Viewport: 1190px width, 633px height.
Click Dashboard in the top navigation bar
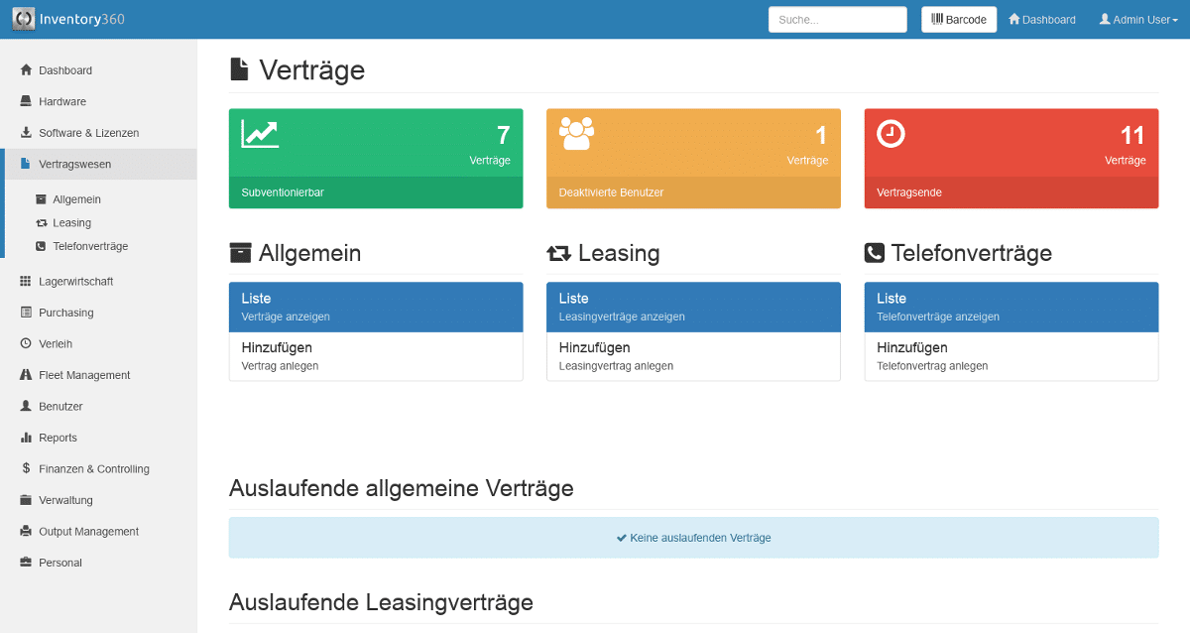pos(1041,19)
